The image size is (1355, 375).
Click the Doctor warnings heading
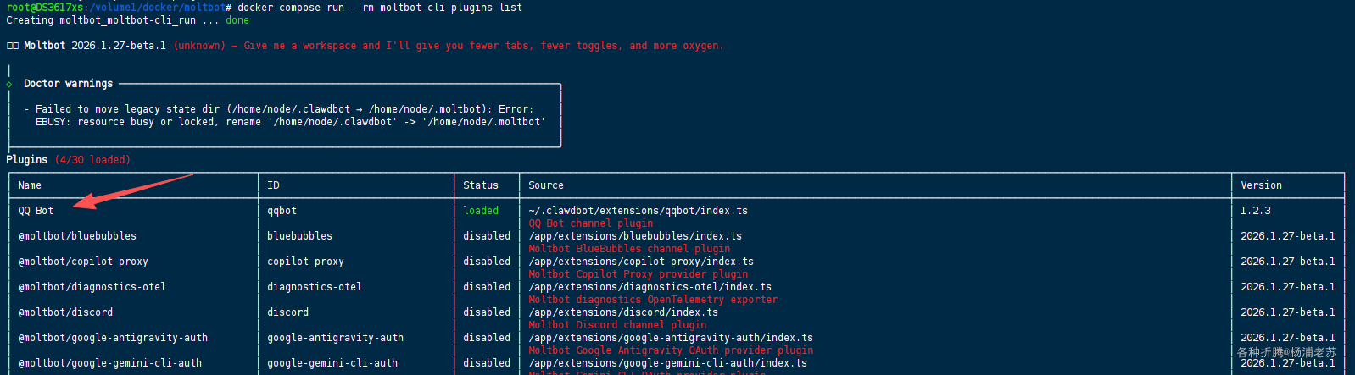68,84
